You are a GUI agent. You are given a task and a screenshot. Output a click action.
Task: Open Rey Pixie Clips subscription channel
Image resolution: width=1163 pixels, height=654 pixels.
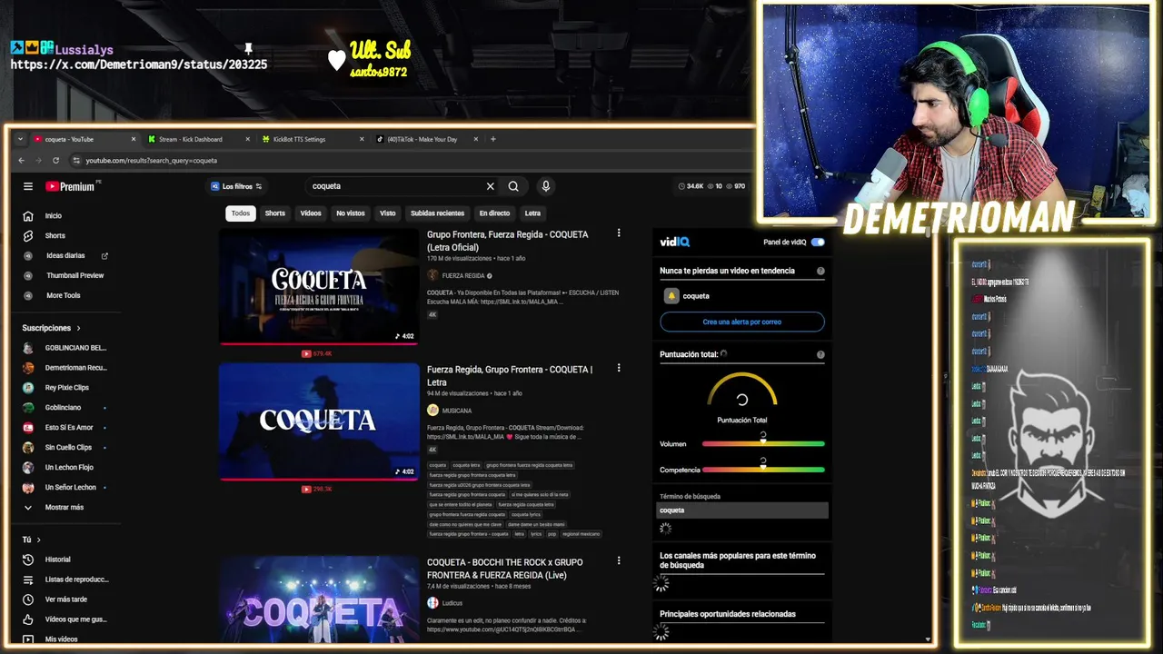tap(65, 388)
